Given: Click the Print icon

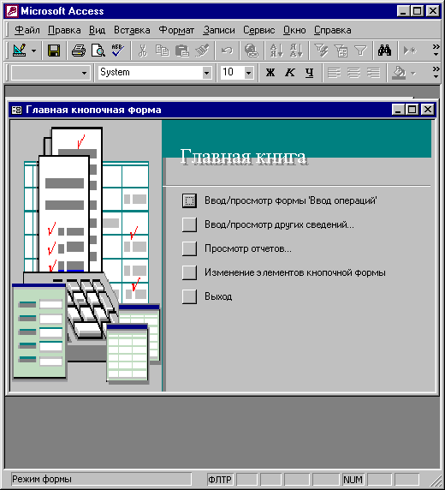Looking at the screenshot, I should click(79, 51).
